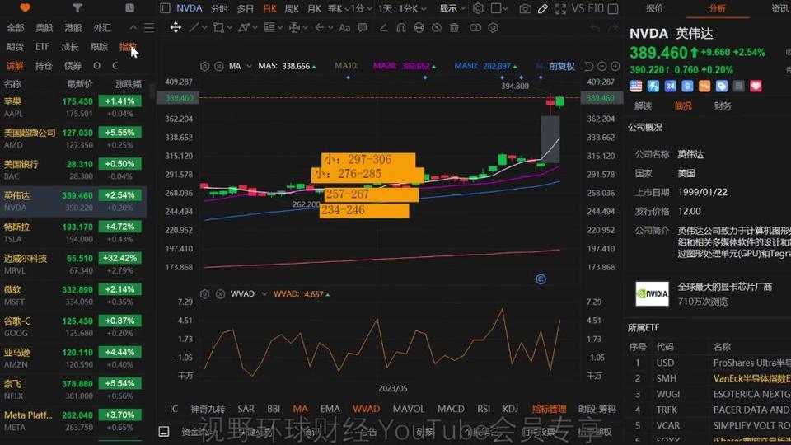The width and height of the screenshot is (791, 445).
Task: Click the earnings E marker on chart
Action: (x=541, y=279)
